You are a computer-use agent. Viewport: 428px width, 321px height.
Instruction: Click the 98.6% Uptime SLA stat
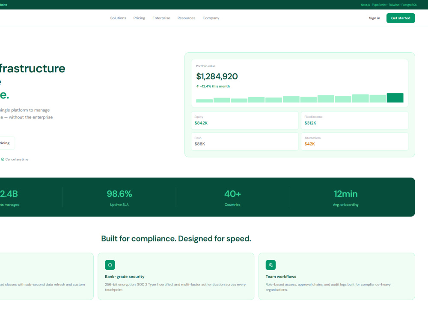click(x=119, y=197)
